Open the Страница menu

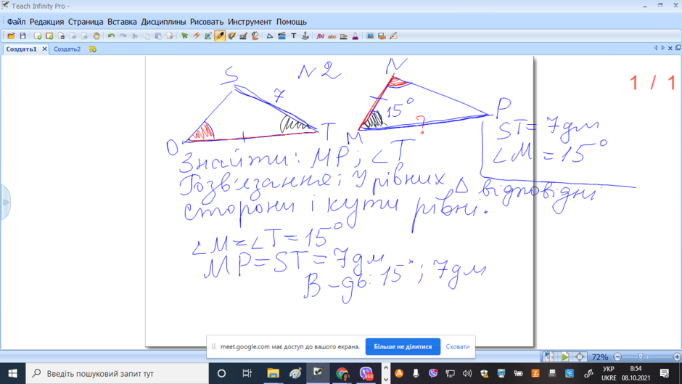86,22
